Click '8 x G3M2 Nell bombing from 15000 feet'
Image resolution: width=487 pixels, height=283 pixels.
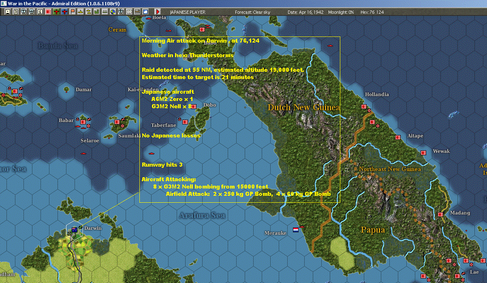pyautogui.click(x=211, y=187)
